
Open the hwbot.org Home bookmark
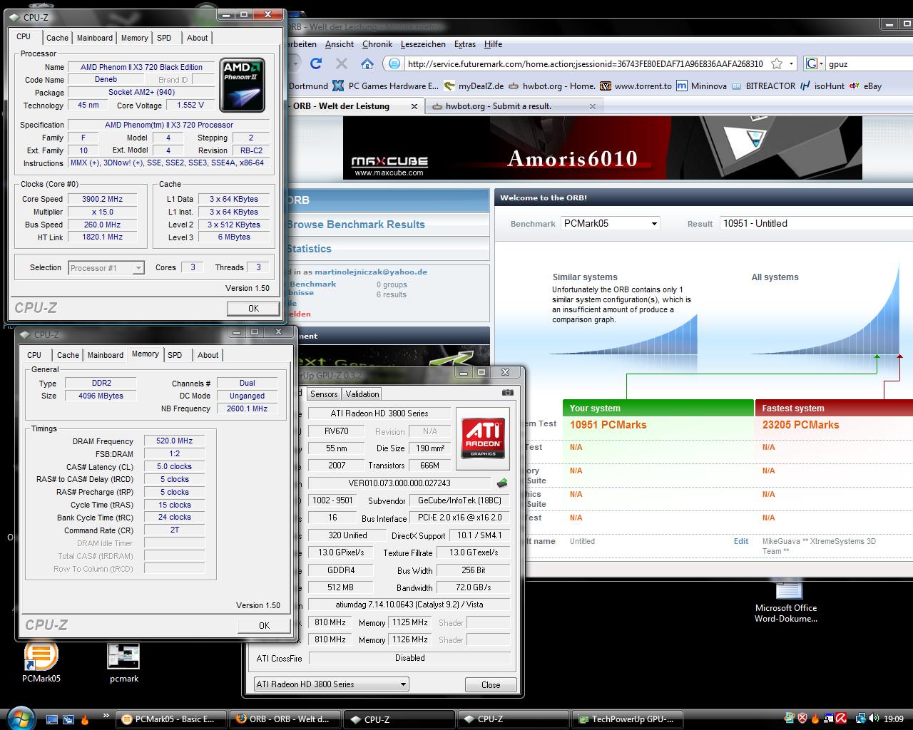click(552, 86)
